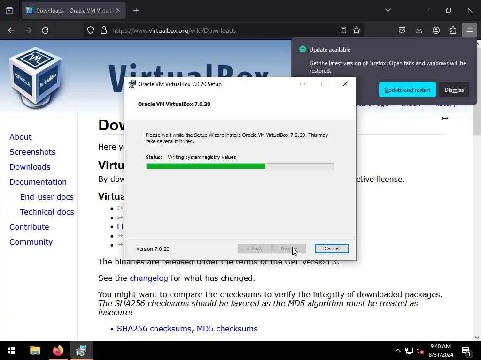Open the Documentation sidebar link

coord(38,182)
